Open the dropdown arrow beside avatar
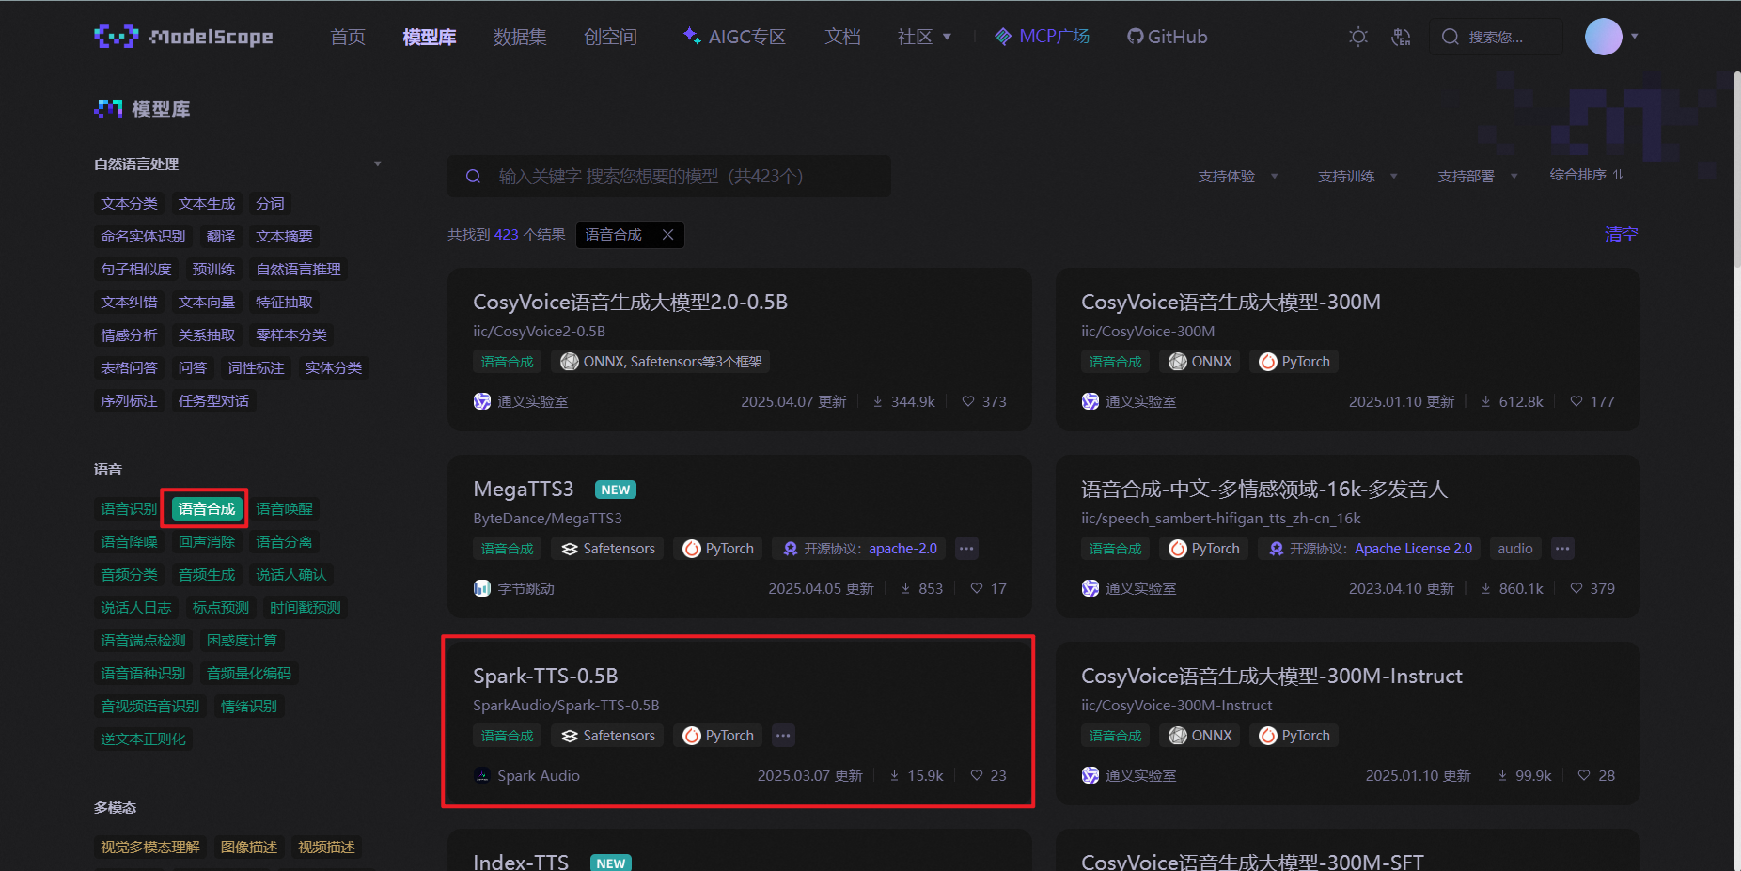Image resolution: width=1741 pixels, height=871 pixels. 1635,37
